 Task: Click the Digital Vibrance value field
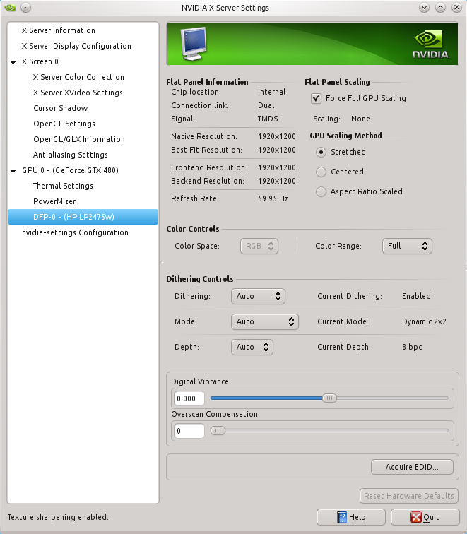tap(189, 398)
